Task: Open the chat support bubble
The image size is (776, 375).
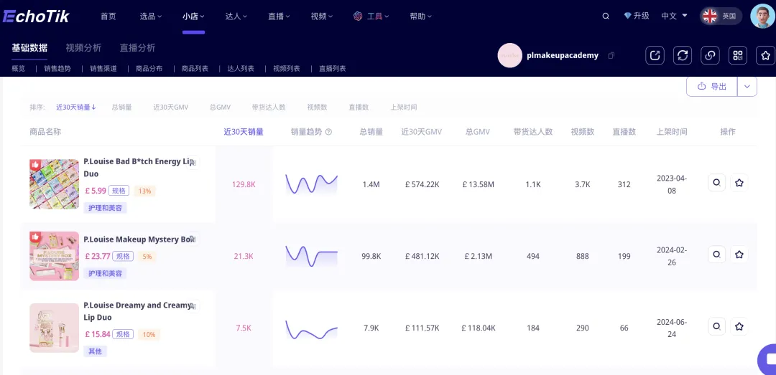Action: [768, 360]
